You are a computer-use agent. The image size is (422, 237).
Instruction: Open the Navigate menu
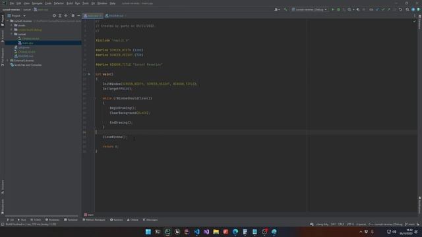click(38, 3)
